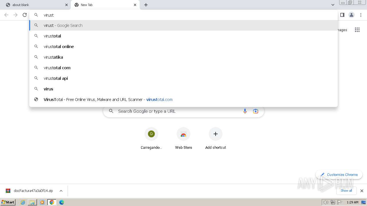Open the volume control in system tray

pyautogui.click(x=326, y=202)
